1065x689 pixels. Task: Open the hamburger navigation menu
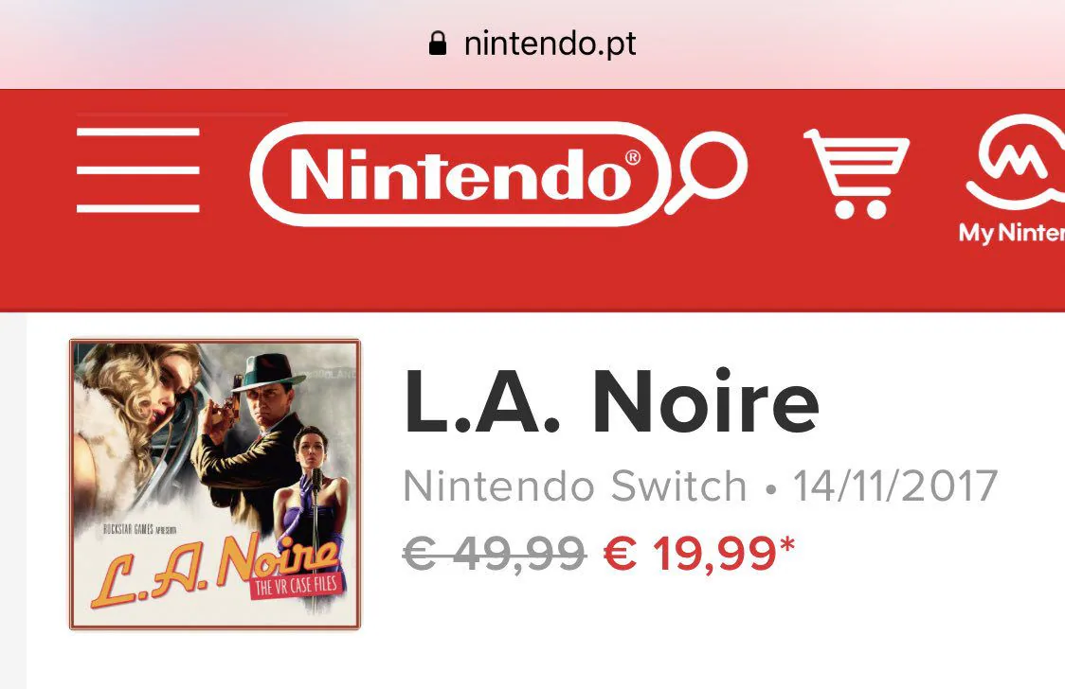pyautogui.click(x=138, y=170)
